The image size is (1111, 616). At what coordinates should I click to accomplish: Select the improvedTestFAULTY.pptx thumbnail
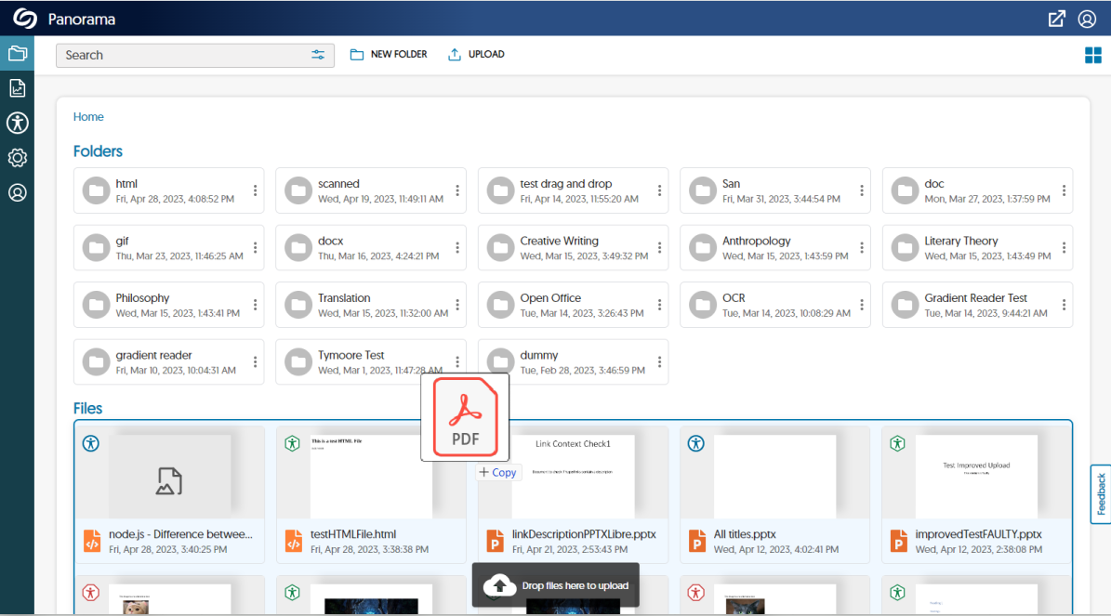(975, 472)
